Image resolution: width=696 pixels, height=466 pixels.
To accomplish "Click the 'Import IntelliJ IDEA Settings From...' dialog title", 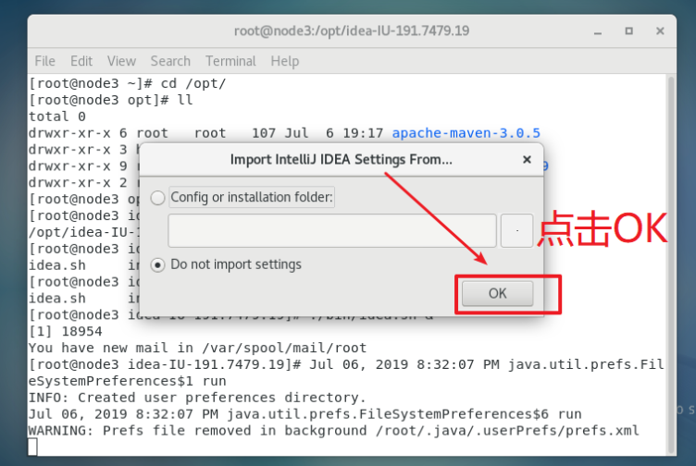I will point(341,160).
